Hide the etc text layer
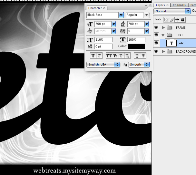 click(156, 43)
